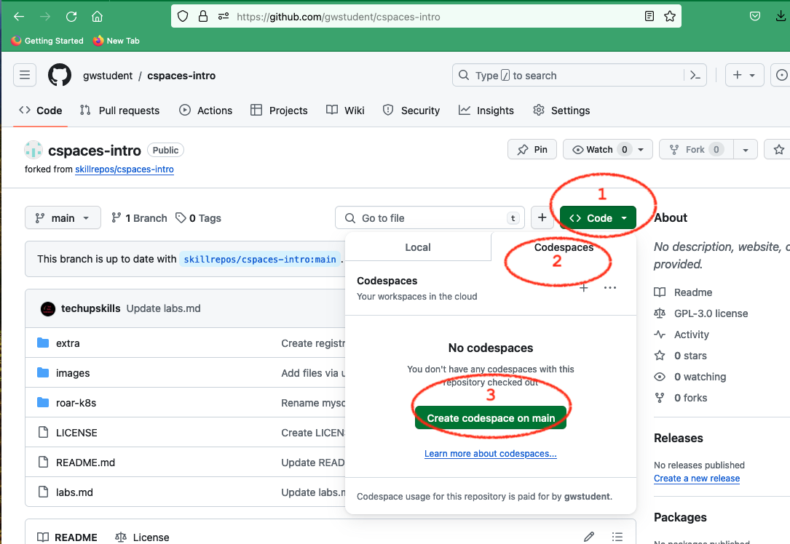The height and width of the screenshot is (544, 790).
Task: Select the Code tab
Action: (x=40, y=111)
